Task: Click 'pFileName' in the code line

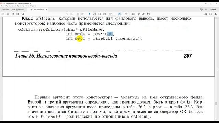Action: [x=91, y=30]
